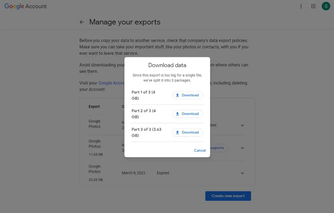Select the Expired status label

(x=163, y=173)
